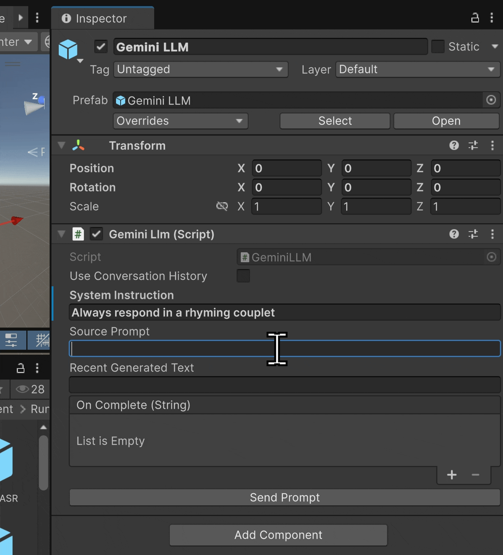Open the GameObject icon dropdown arrow
This screenshot has width=503, height=555.
[80, 61]
